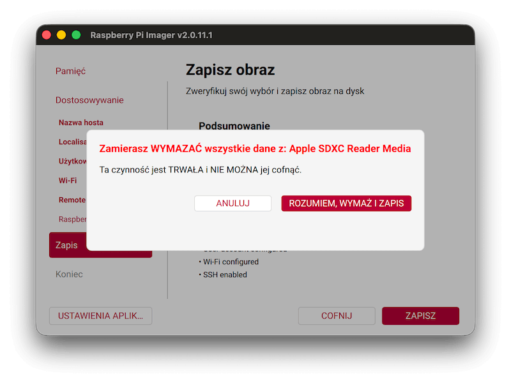Open Nazwa hosta sidebar item
The width and height of the screenshot is (511, 383).
pyautogui.click(x=81, y=123)
